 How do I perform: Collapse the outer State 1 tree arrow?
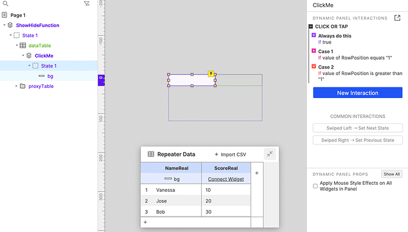tap(11, 35)
